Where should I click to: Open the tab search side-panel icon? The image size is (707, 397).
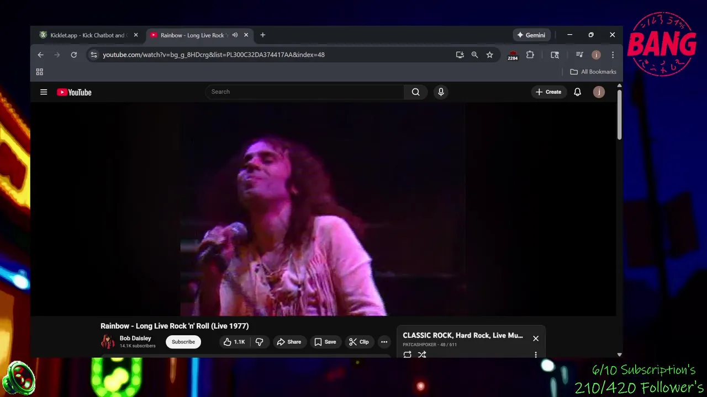tap(555, 55)
